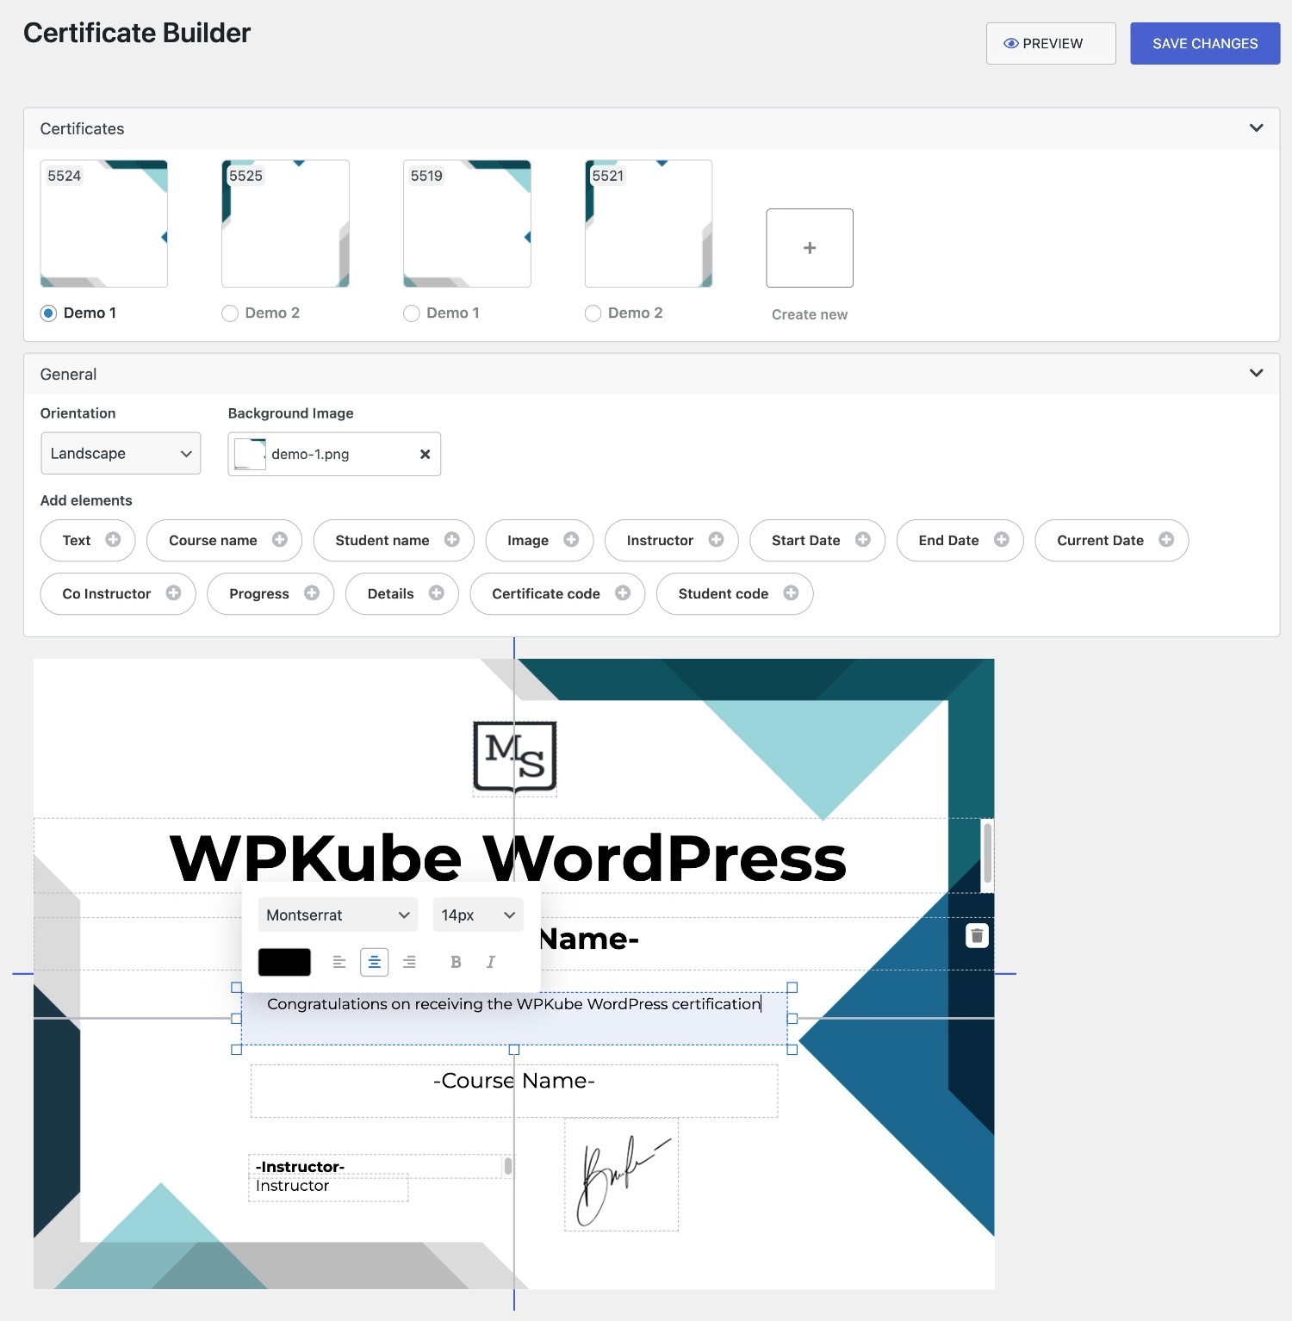
Task: Click the plus icon on Image element
Action: (x=571, y=540)
